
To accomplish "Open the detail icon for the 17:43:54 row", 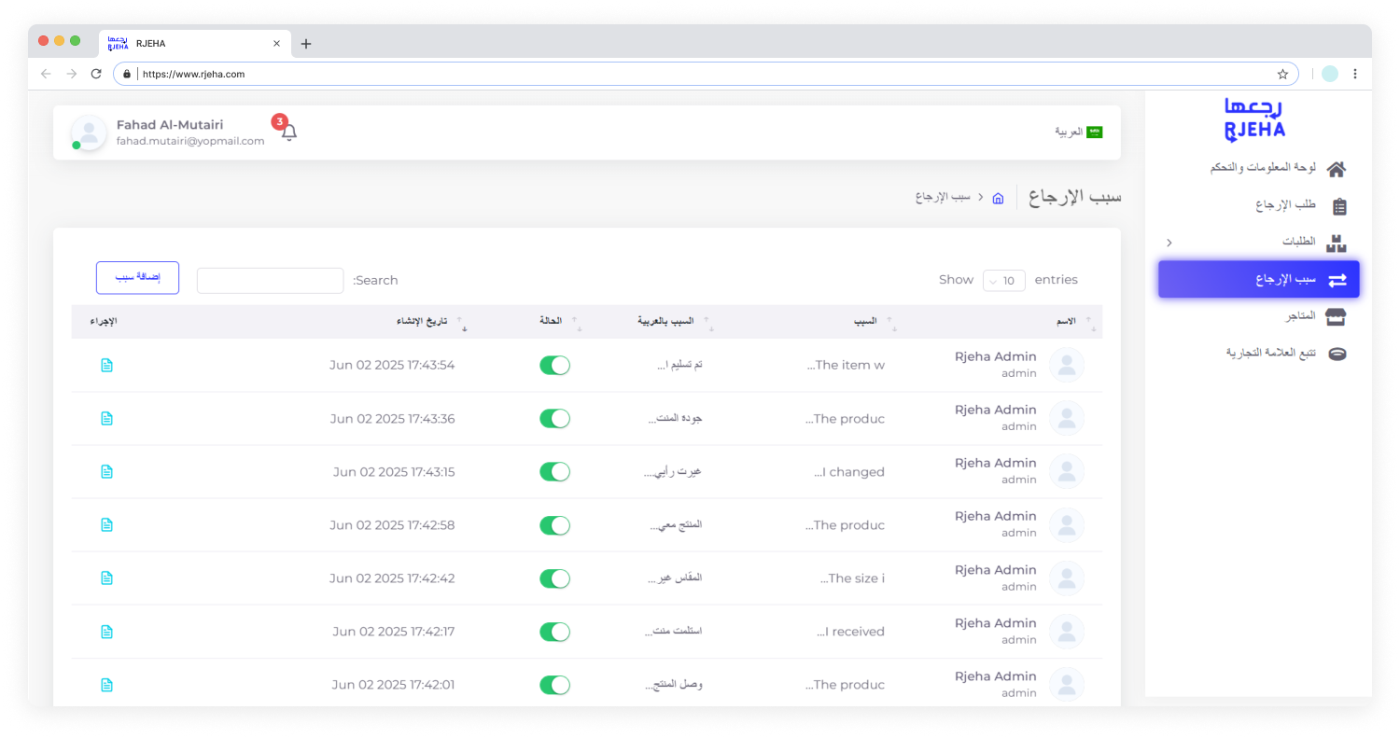I will (x=106, y=365).
